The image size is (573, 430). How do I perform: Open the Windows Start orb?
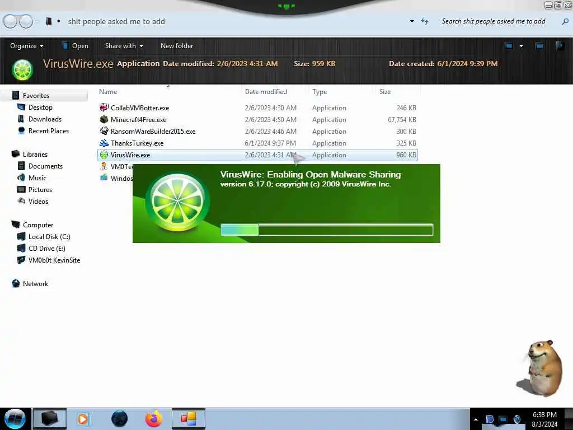click(x=15, y=419)
